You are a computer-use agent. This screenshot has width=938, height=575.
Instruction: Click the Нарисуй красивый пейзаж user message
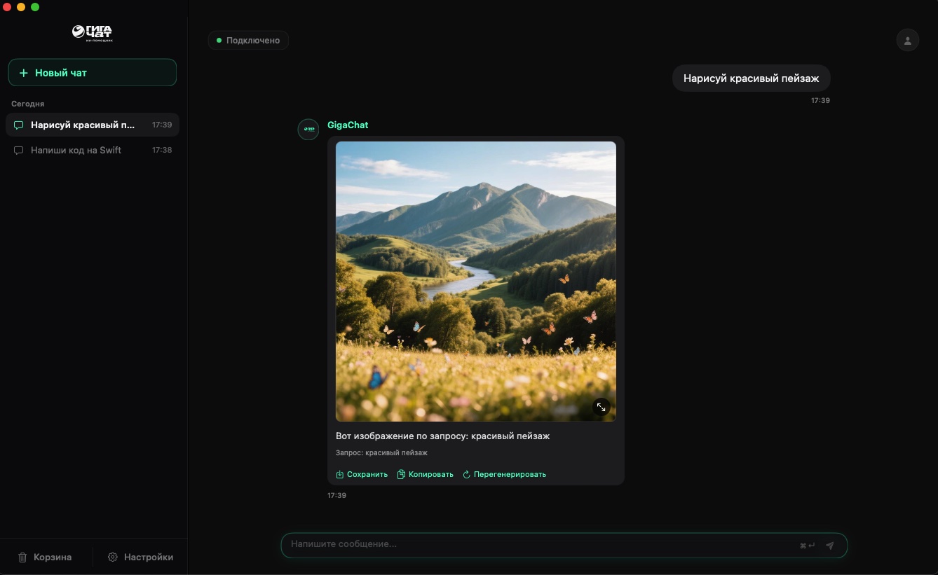751,78
